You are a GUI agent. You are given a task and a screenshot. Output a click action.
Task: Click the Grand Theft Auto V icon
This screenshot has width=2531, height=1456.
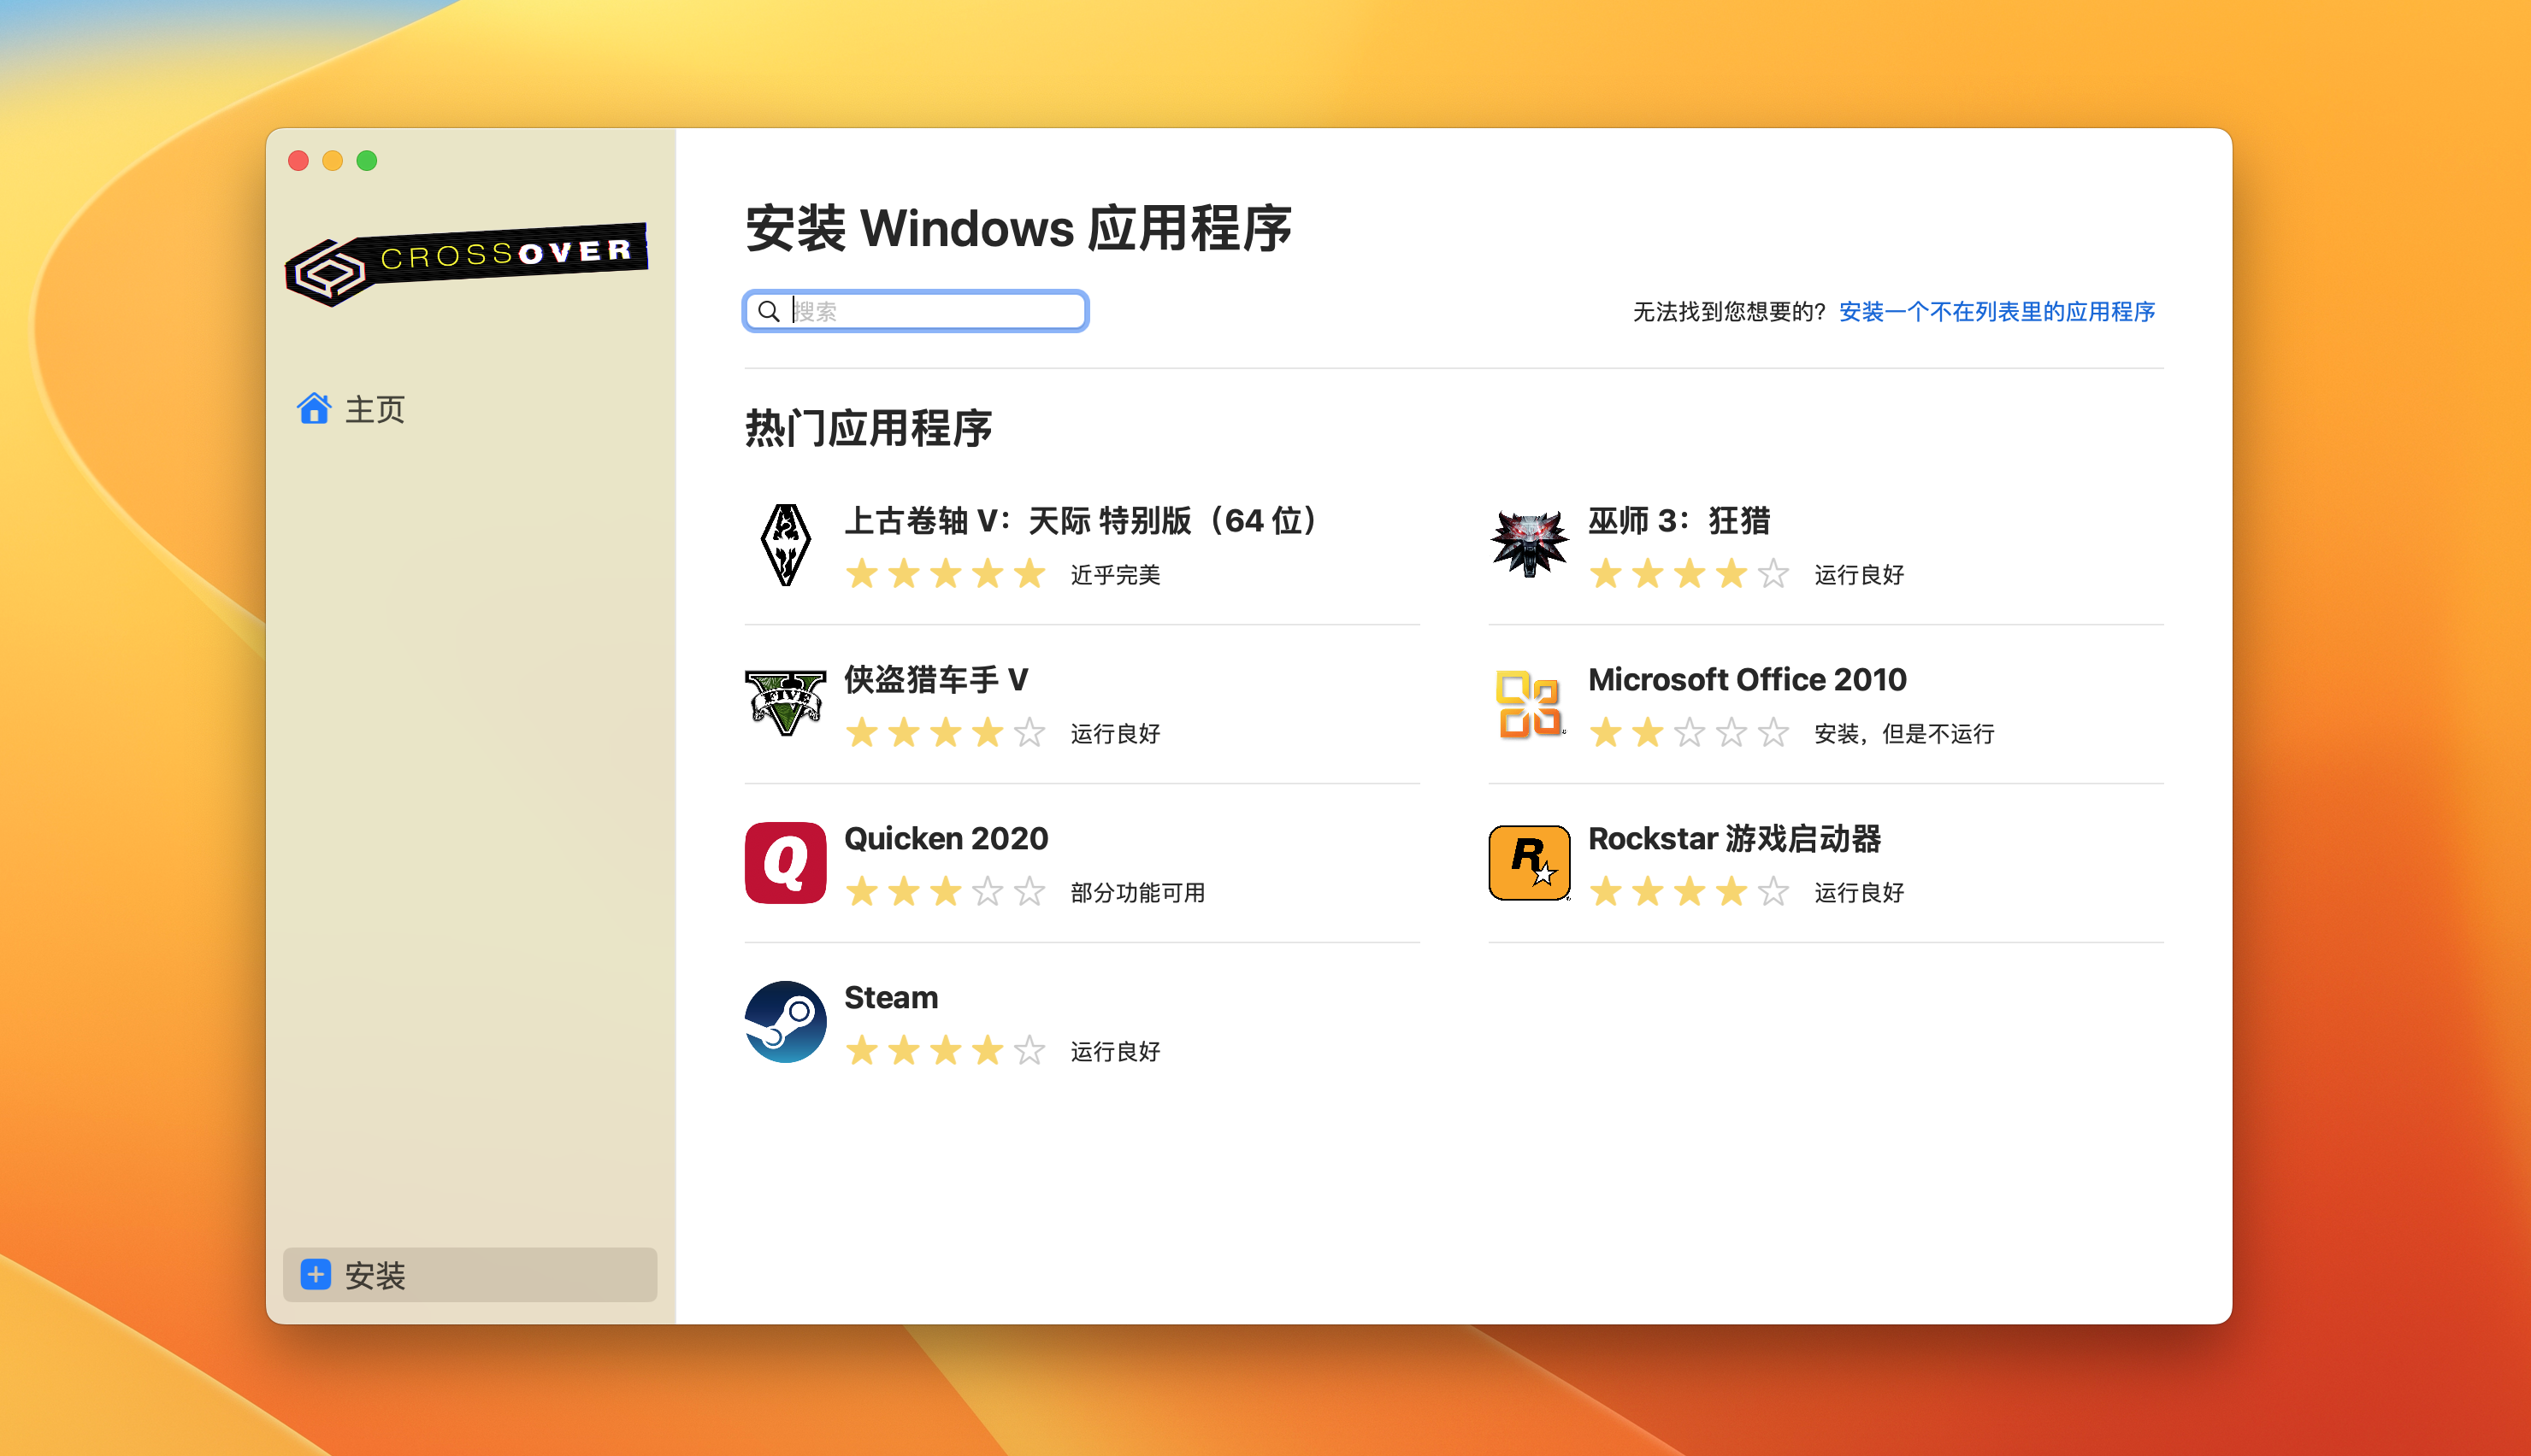[x=785, y=703]
